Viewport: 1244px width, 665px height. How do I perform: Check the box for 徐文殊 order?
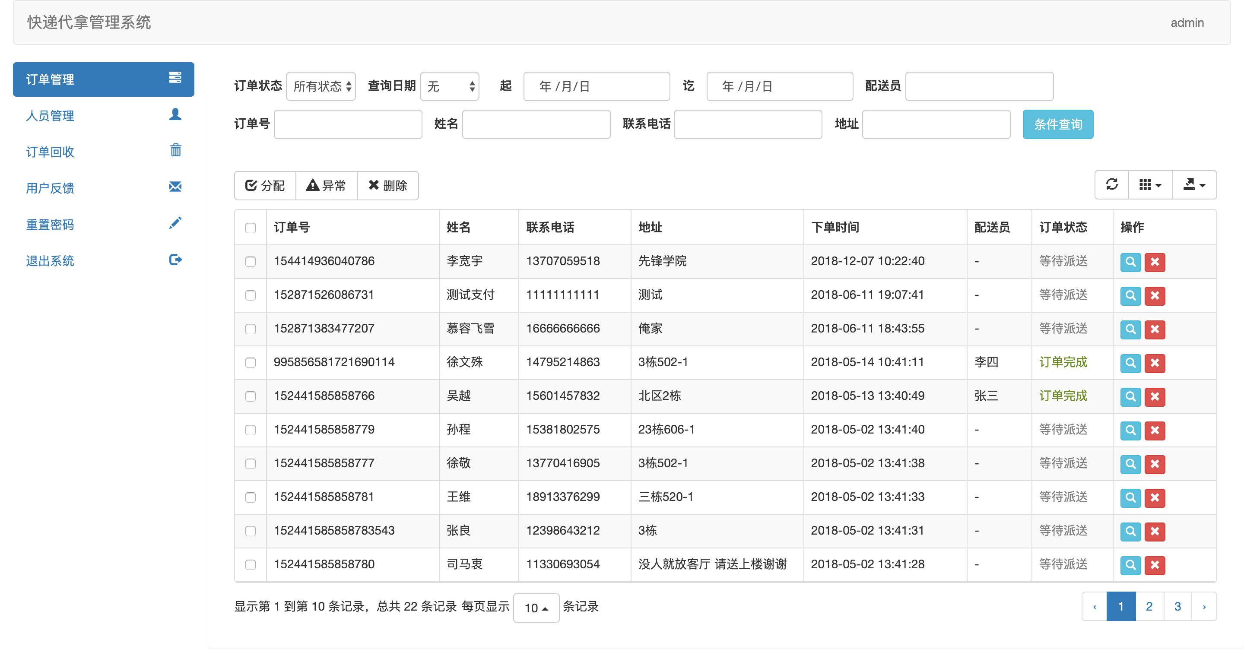(x=250, y=363)
